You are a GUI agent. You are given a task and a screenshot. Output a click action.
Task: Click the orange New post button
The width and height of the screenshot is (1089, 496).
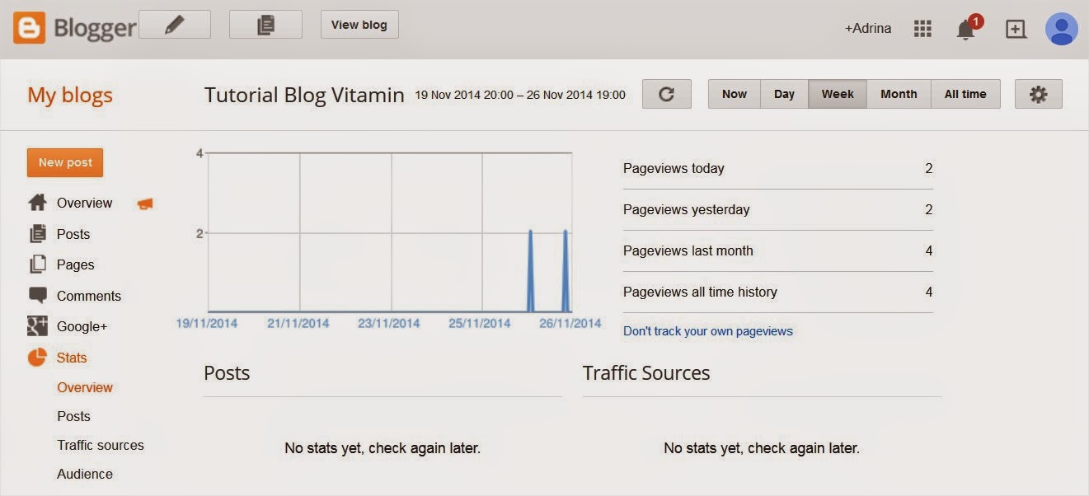(65, 162)
